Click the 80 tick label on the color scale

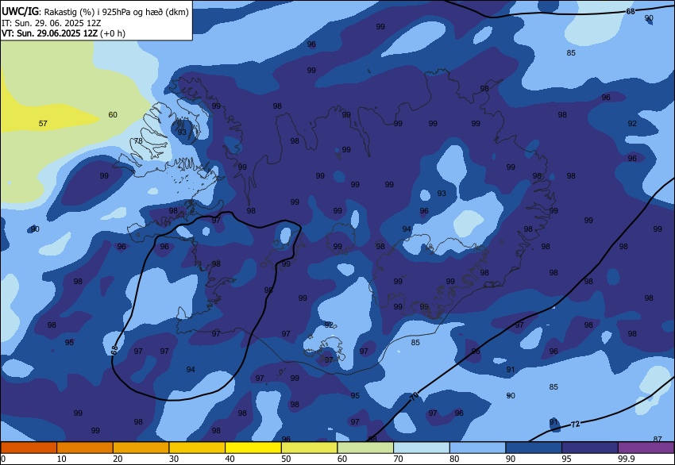click(454, 459)
